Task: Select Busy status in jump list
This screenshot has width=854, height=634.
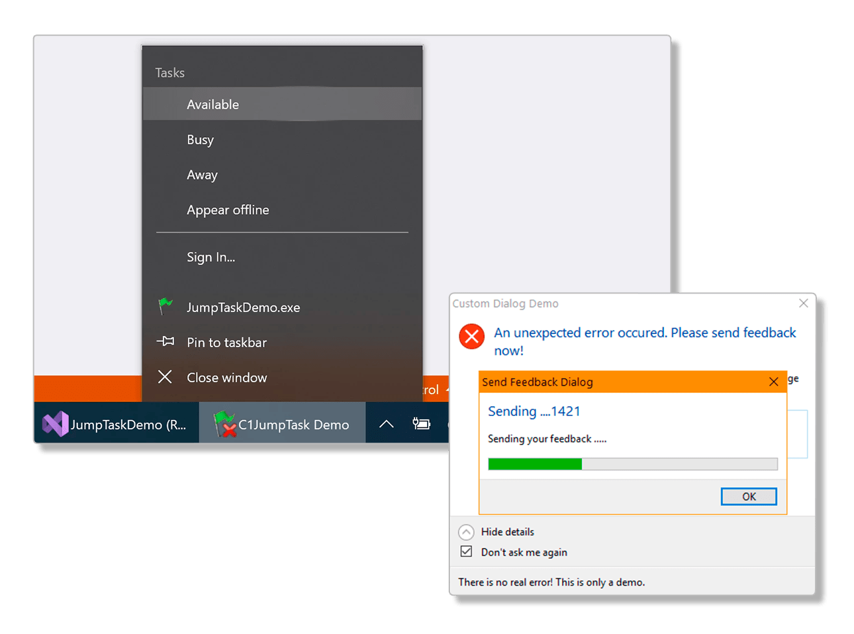Action: (x=200, y=140)
